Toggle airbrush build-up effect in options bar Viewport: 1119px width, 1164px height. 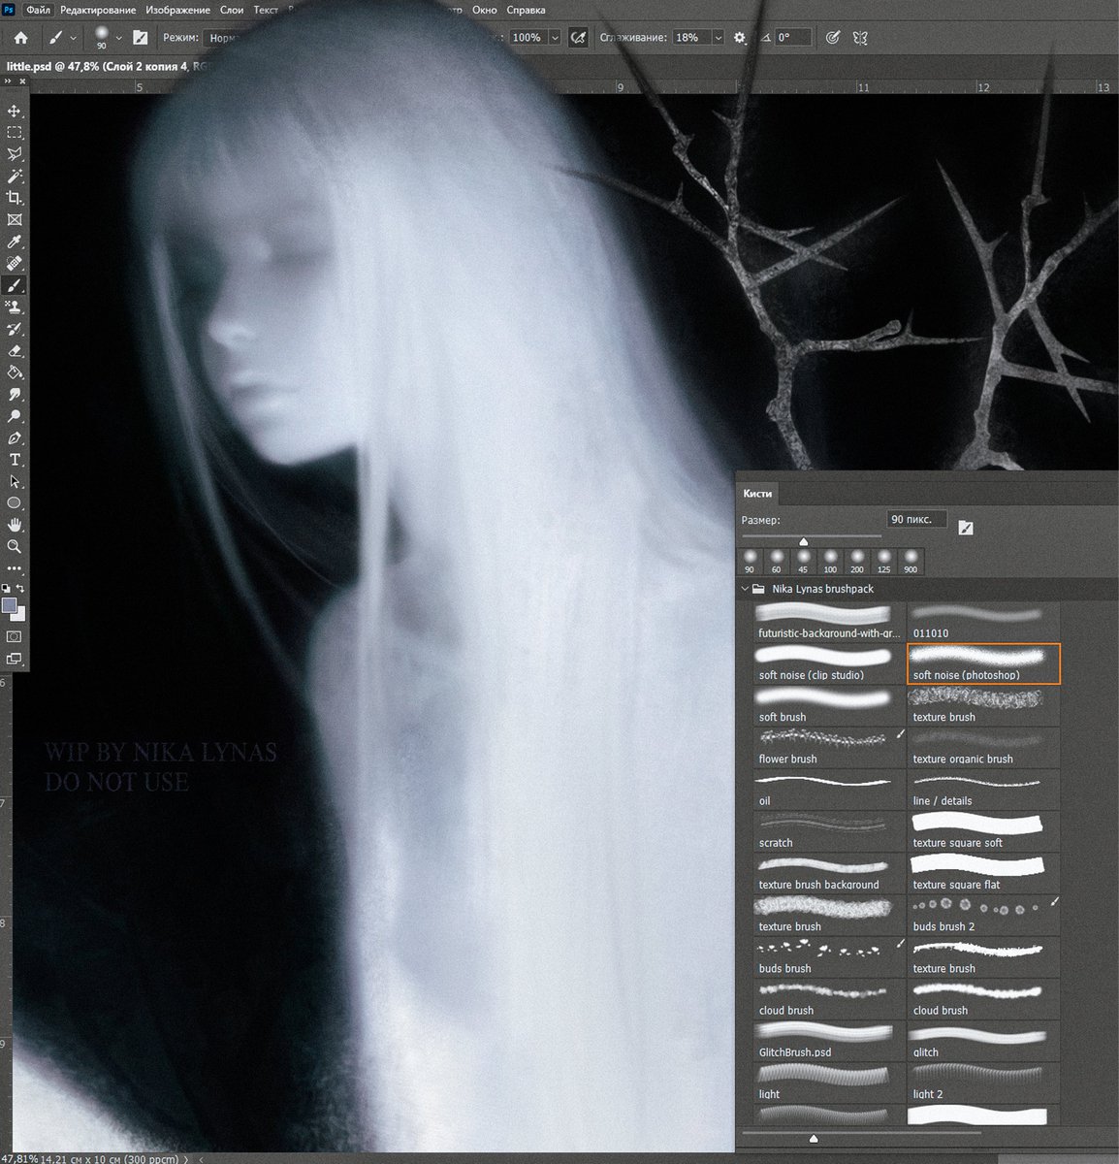click(579, 38)
